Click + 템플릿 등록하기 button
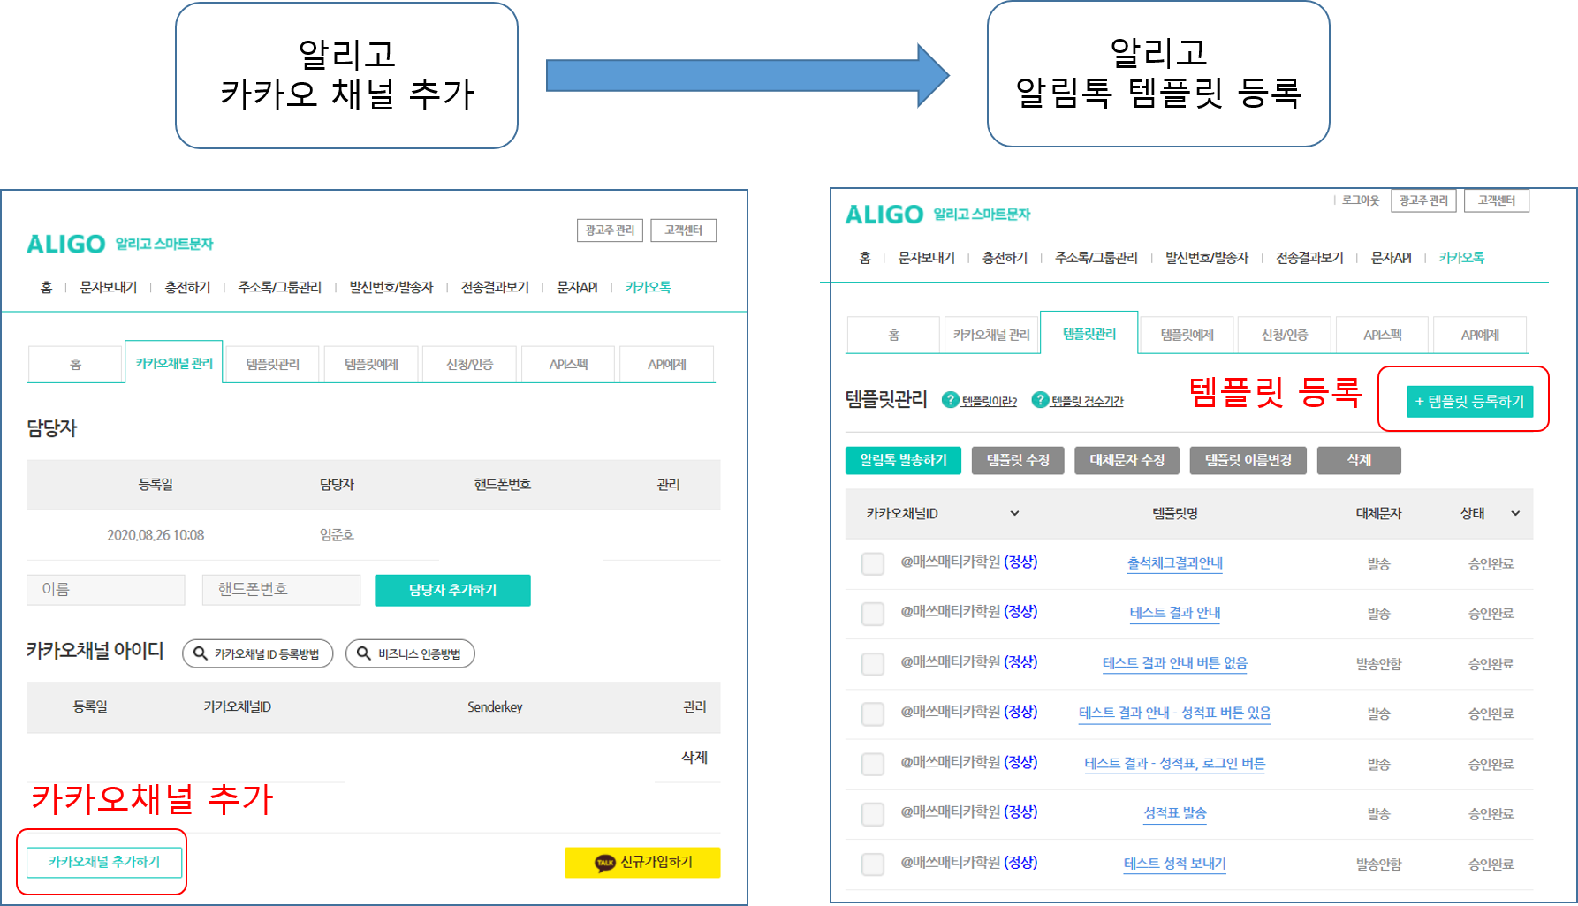Image resolution: width=1578 pixels, height=906 pixels. click(1469, 401)
